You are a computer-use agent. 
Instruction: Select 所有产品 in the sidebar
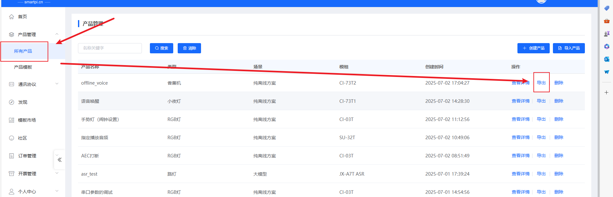click(x=23, y=51)
